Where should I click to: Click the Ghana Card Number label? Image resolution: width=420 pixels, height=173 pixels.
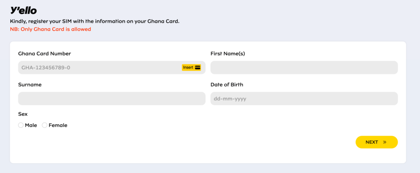coord(44,54)
